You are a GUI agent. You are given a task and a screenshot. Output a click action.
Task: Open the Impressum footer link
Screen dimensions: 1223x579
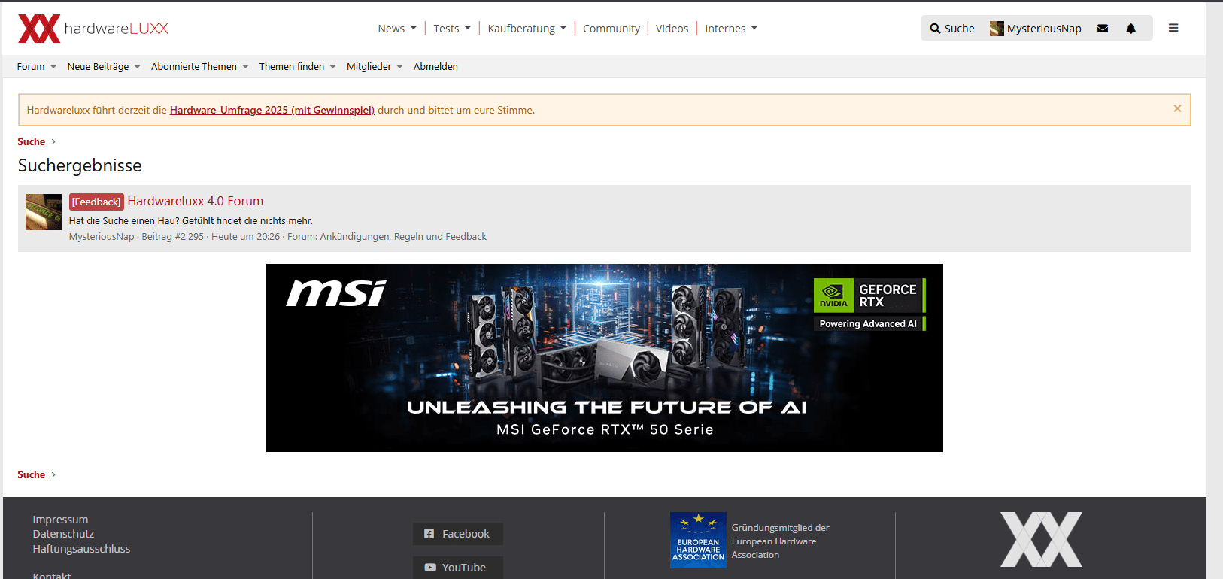tap(60, 520)
